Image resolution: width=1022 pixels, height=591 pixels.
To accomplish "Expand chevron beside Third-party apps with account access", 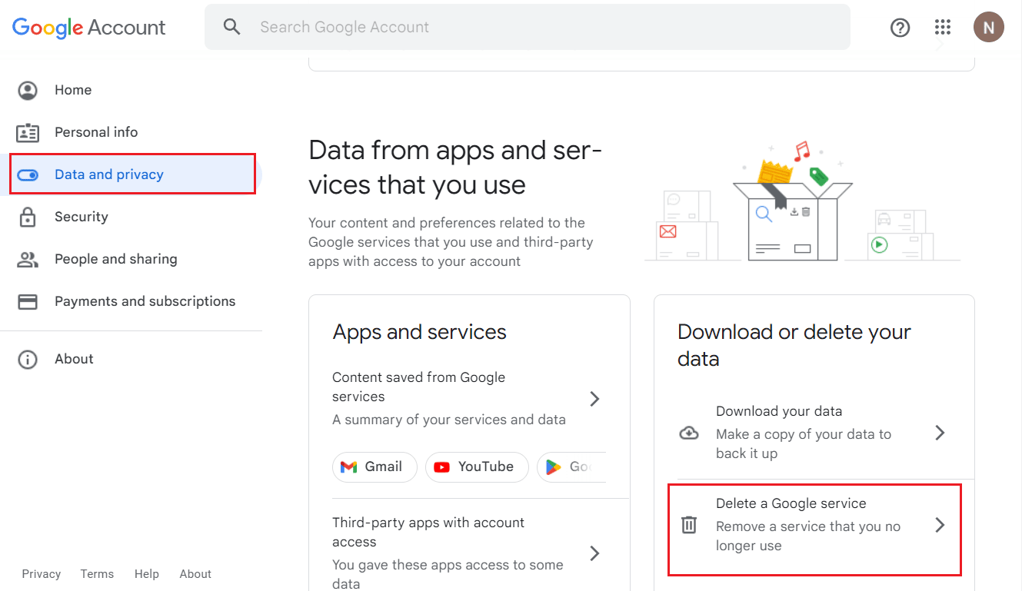I will click(x=594, y=553).
